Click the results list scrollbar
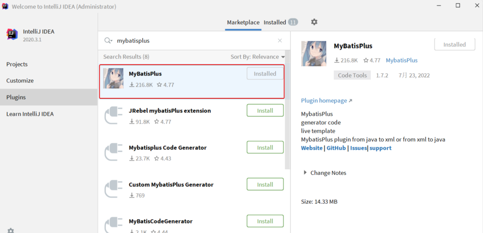 [287, 110]
